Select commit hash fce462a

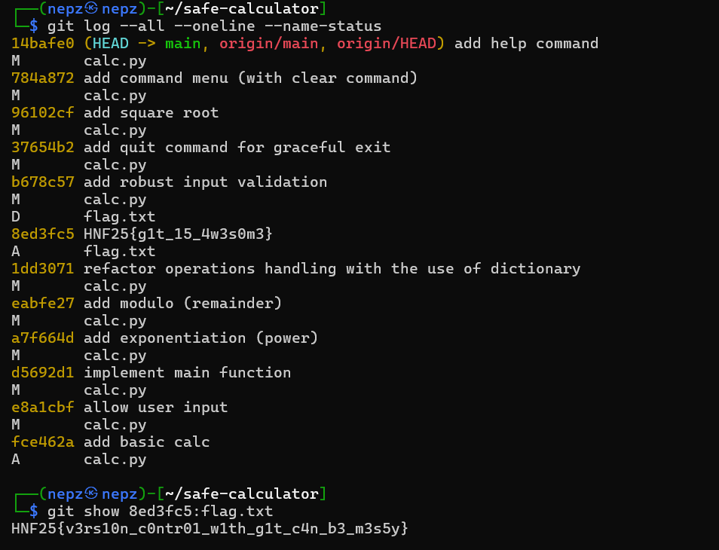click(x=43, y=442)
